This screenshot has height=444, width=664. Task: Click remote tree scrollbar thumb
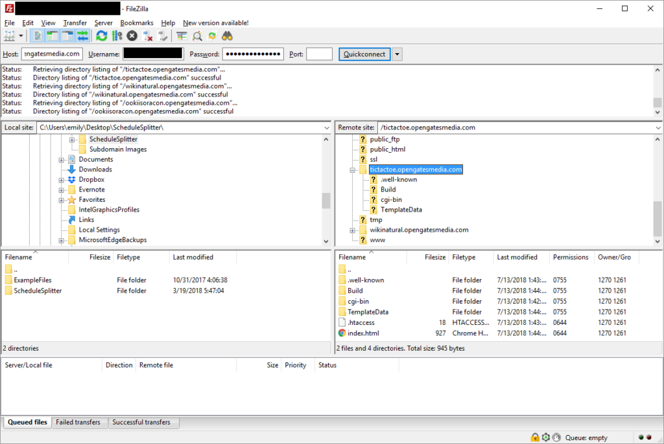tap(658, 219)
